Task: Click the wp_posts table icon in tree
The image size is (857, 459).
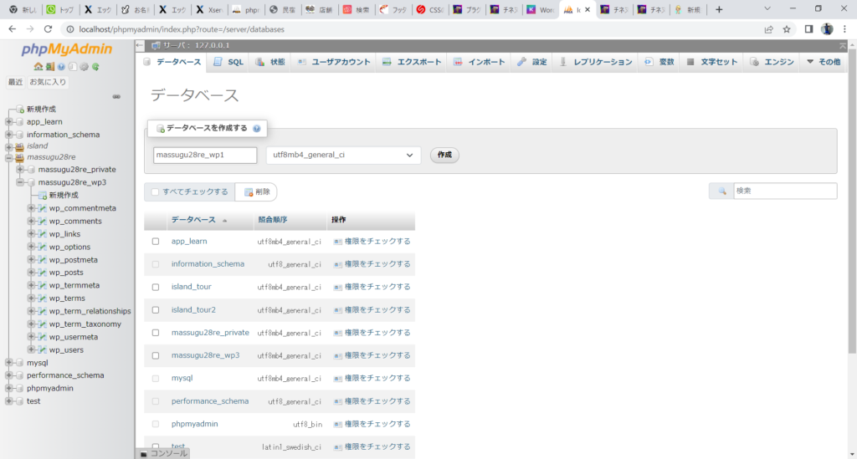Action: point(43,273)
